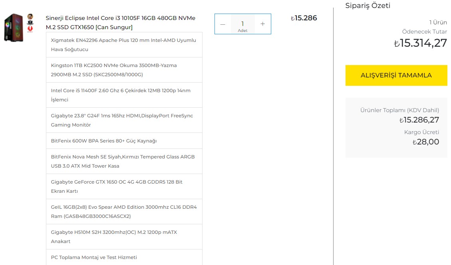Select the Xigmatek EN42296 Apache Plus cooler row
This screenshot has height=265, width=451.
coord(124,45)
